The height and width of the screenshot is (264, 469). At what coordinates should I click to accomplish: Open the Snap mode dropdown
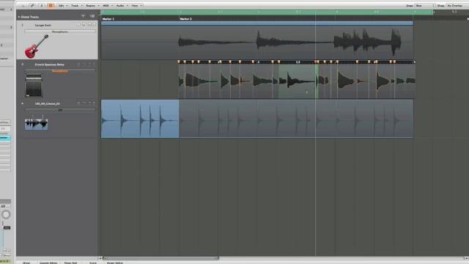[x=425, y=5]
